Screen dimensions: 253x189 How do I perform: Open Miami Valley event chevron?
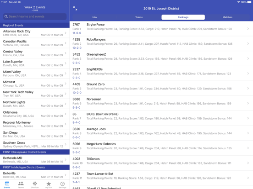click(x=66, y=73)
